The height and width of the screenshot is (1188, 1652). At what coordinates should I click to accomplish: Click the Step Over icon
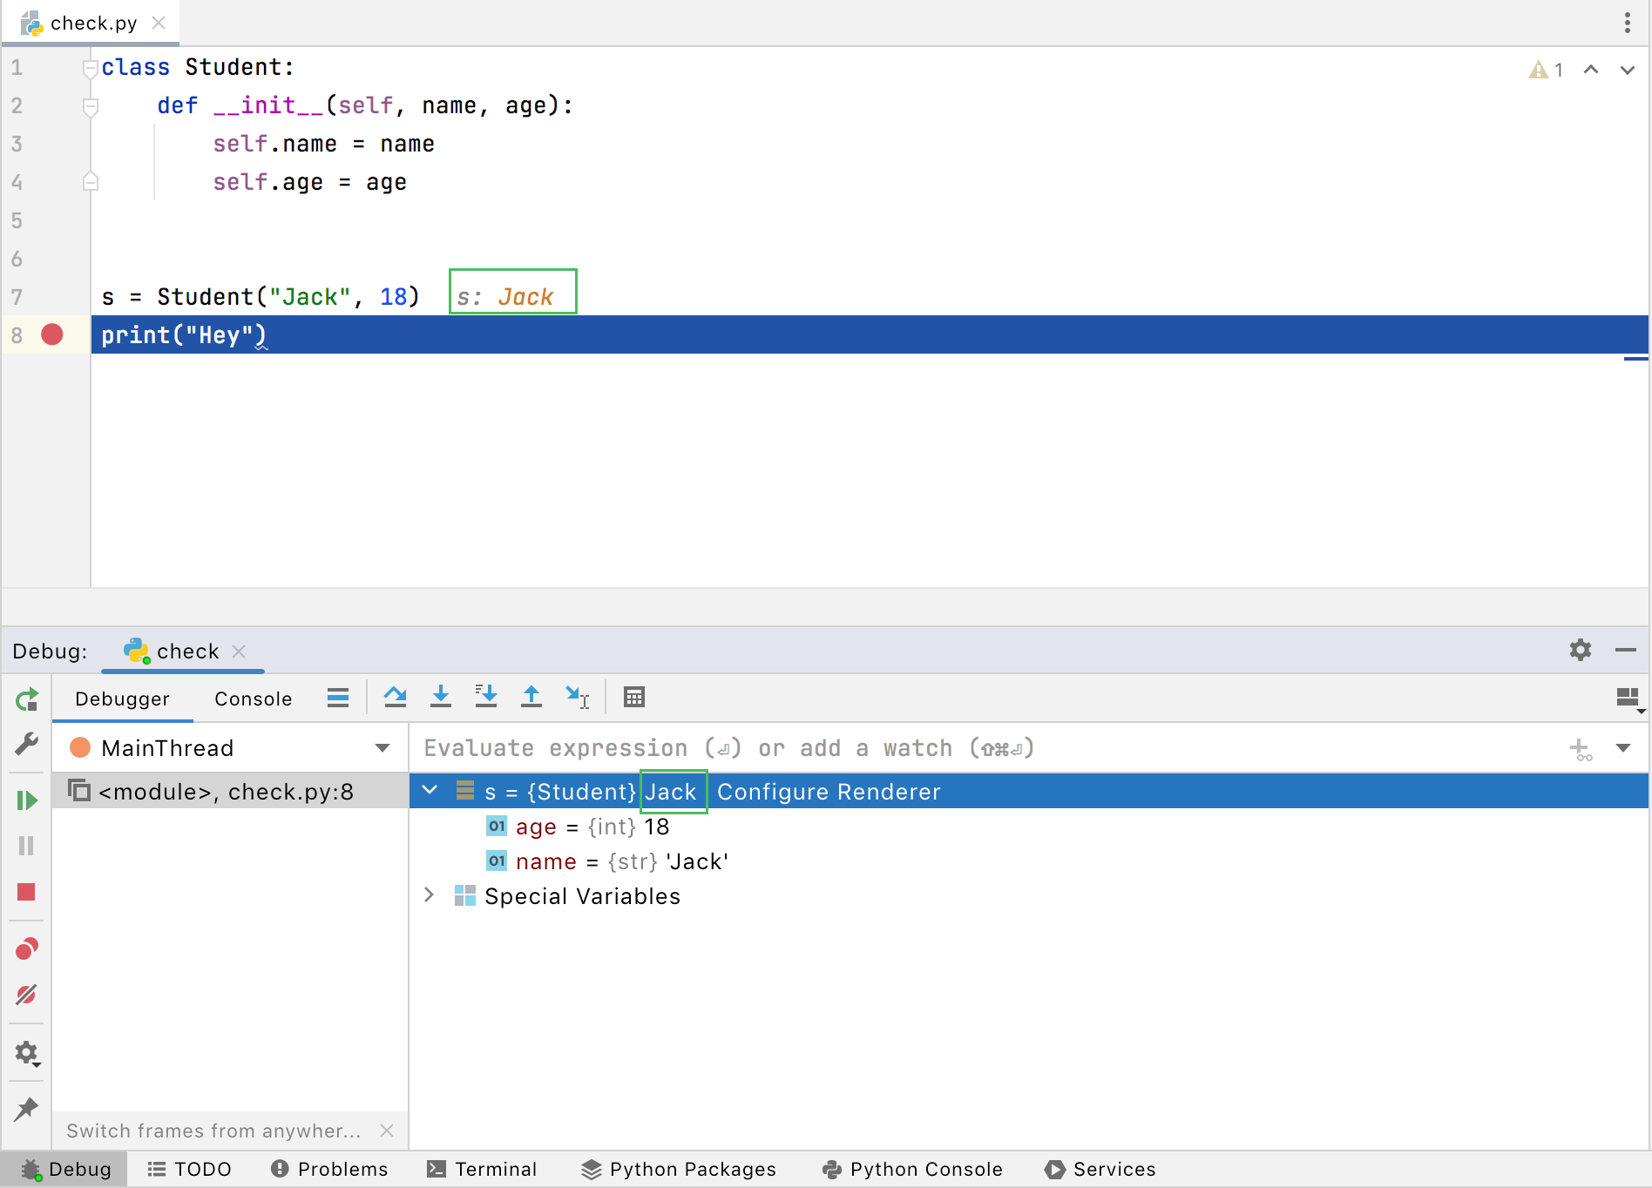point(396,697)
